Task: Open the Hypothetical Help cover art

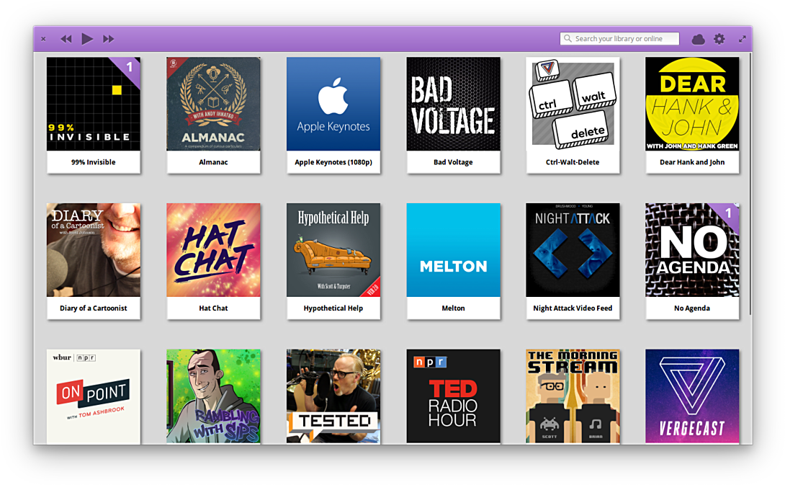Action: click(333, 250)
